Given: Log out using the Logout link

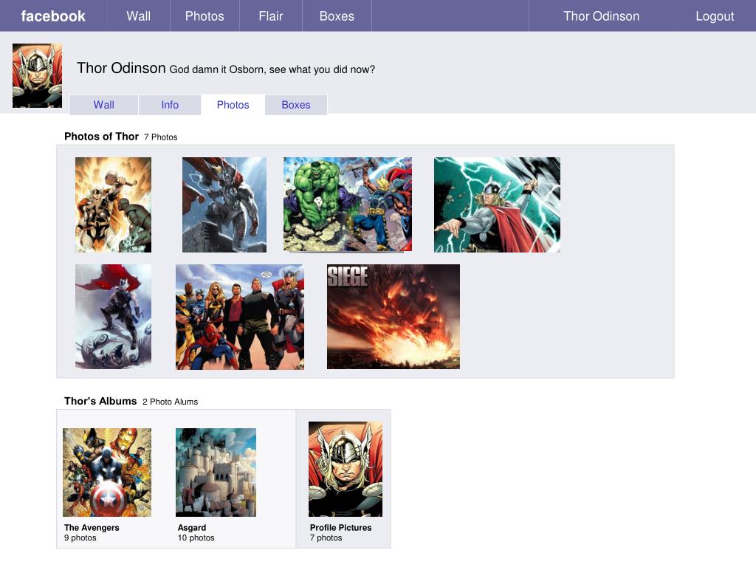Looking at the screenshot, I should [x=715, y=16].
